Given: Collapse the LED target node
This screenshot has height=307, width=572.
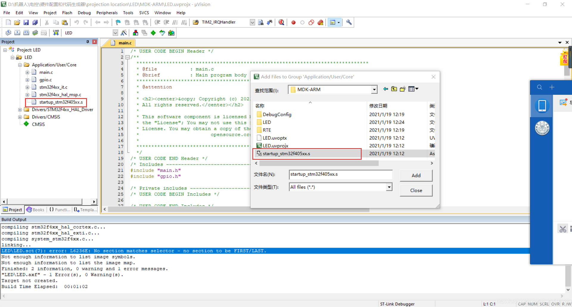Looking at the screenshot, I should (12, 57).
